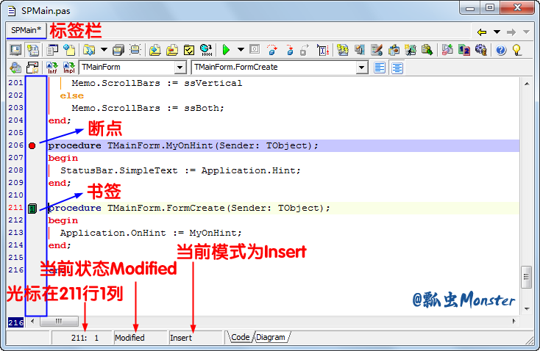This screenshot has width=540, height=351.
Task: Click the pause program icon
Action: tap(255, 49)
